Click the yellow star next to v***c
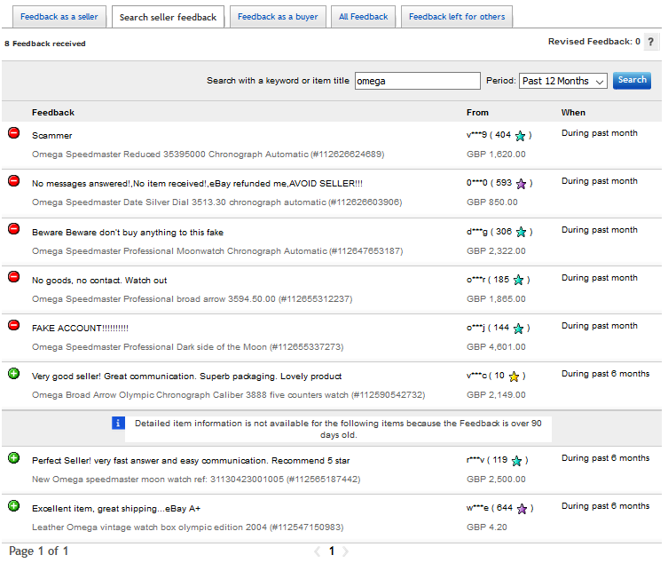This screenshot has width=668, height=563. [x=514, y=376]
